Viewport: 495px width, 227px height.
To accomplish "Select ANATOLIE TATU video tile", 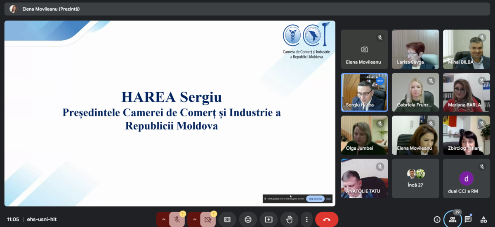I will coord(364,178).
